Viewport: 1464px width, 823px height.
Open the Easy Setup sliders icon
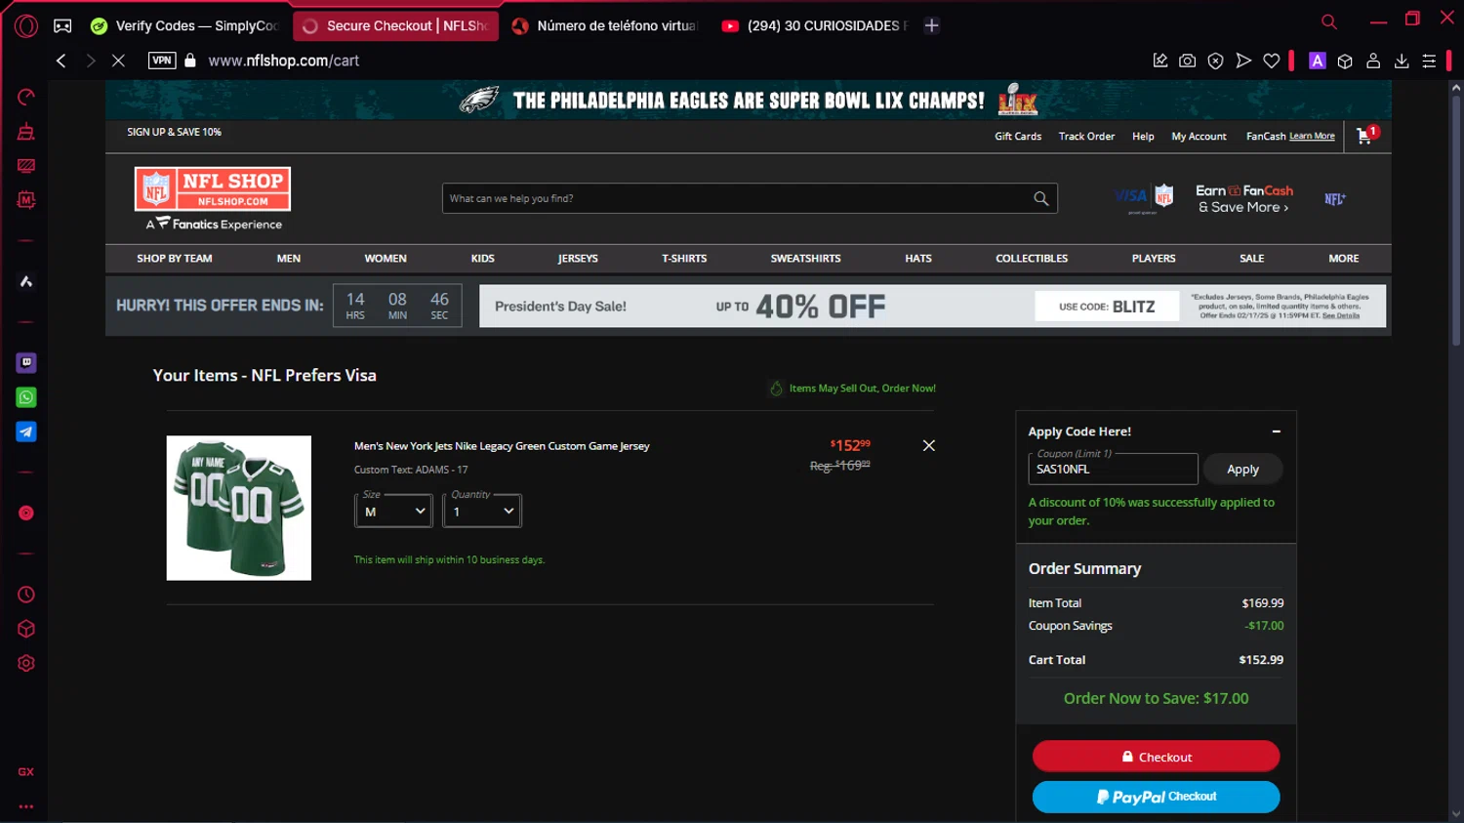point(1429,61)
